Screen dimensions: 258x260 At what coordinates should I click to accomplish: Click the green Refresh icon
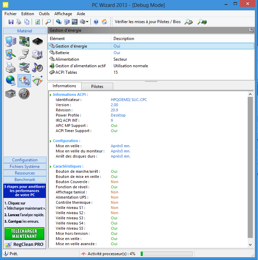point(37,22)
